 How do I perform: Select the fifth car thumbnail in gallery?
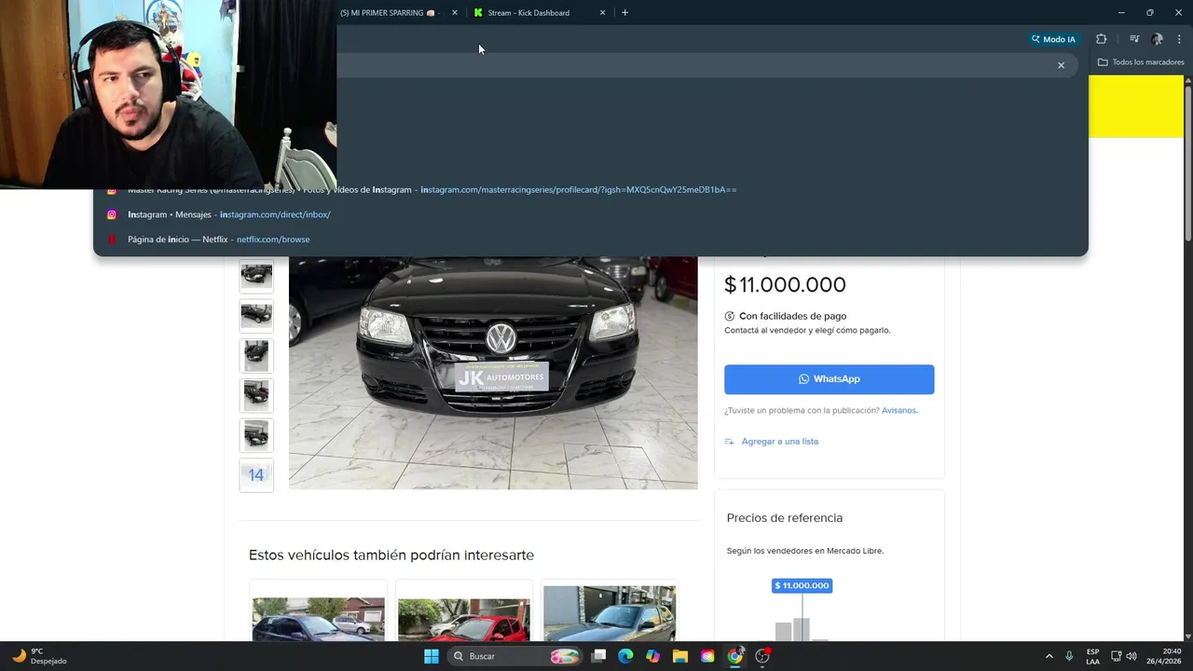pyautogui.click(x=256, y=435)
